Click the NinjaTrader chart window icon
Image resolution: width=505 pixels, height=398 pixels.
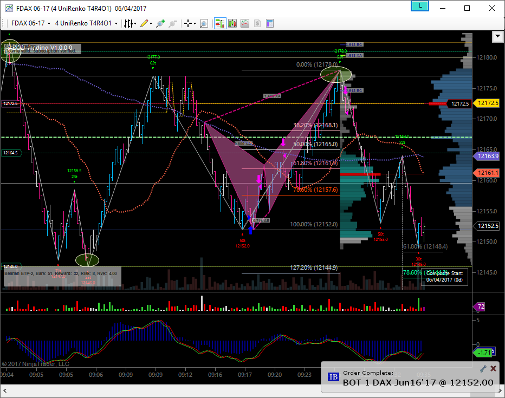coord(9,8)
